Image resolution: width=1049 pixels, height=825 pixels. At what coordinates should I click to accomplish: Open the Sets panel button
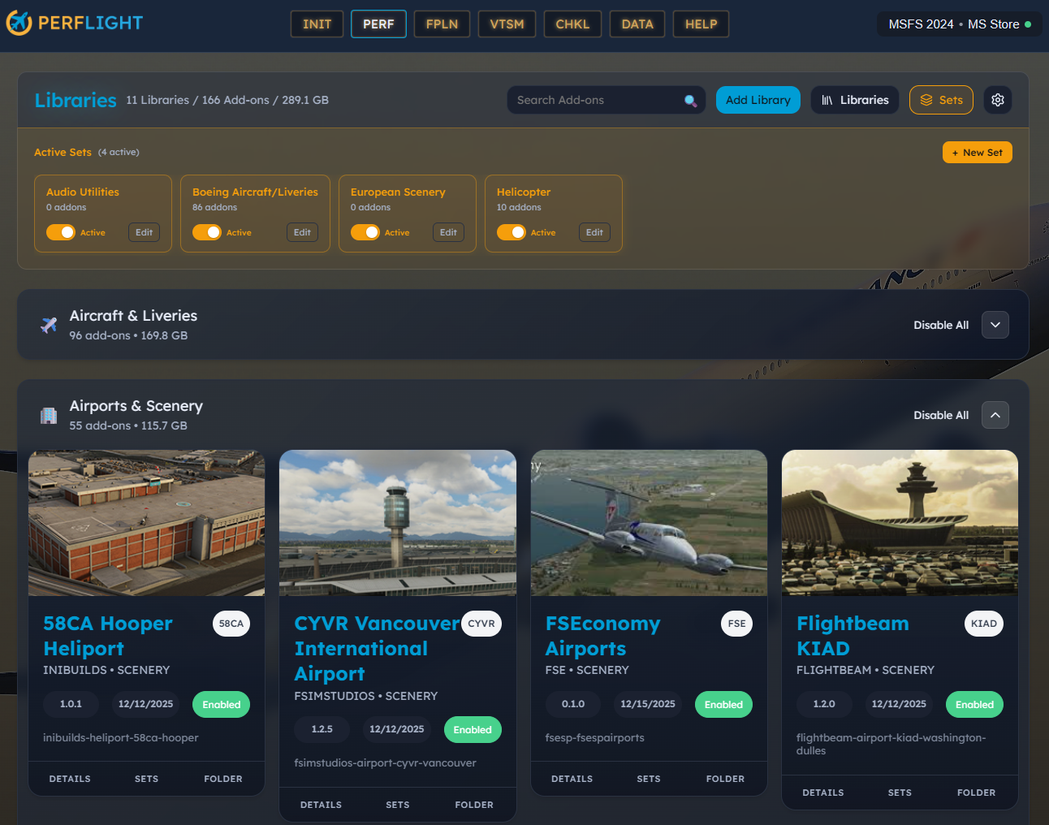[x=941, y=100]
